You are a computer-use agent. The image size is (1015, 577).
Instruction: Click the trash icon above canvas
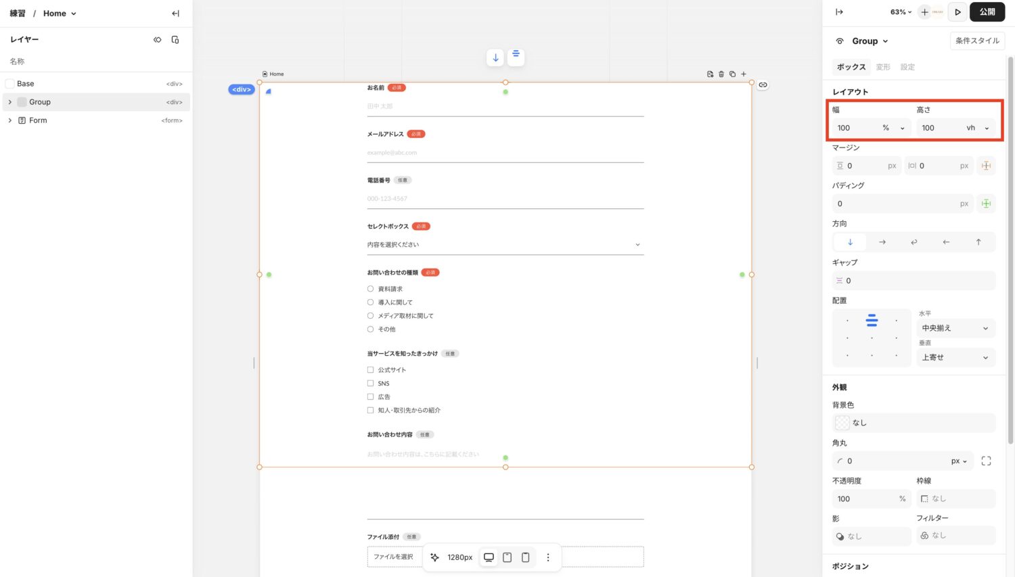(721, 74)
